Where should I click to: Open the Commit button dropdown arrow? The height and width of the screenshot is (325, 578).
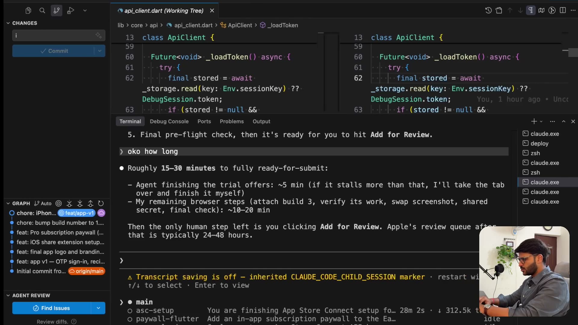point(100,51)
